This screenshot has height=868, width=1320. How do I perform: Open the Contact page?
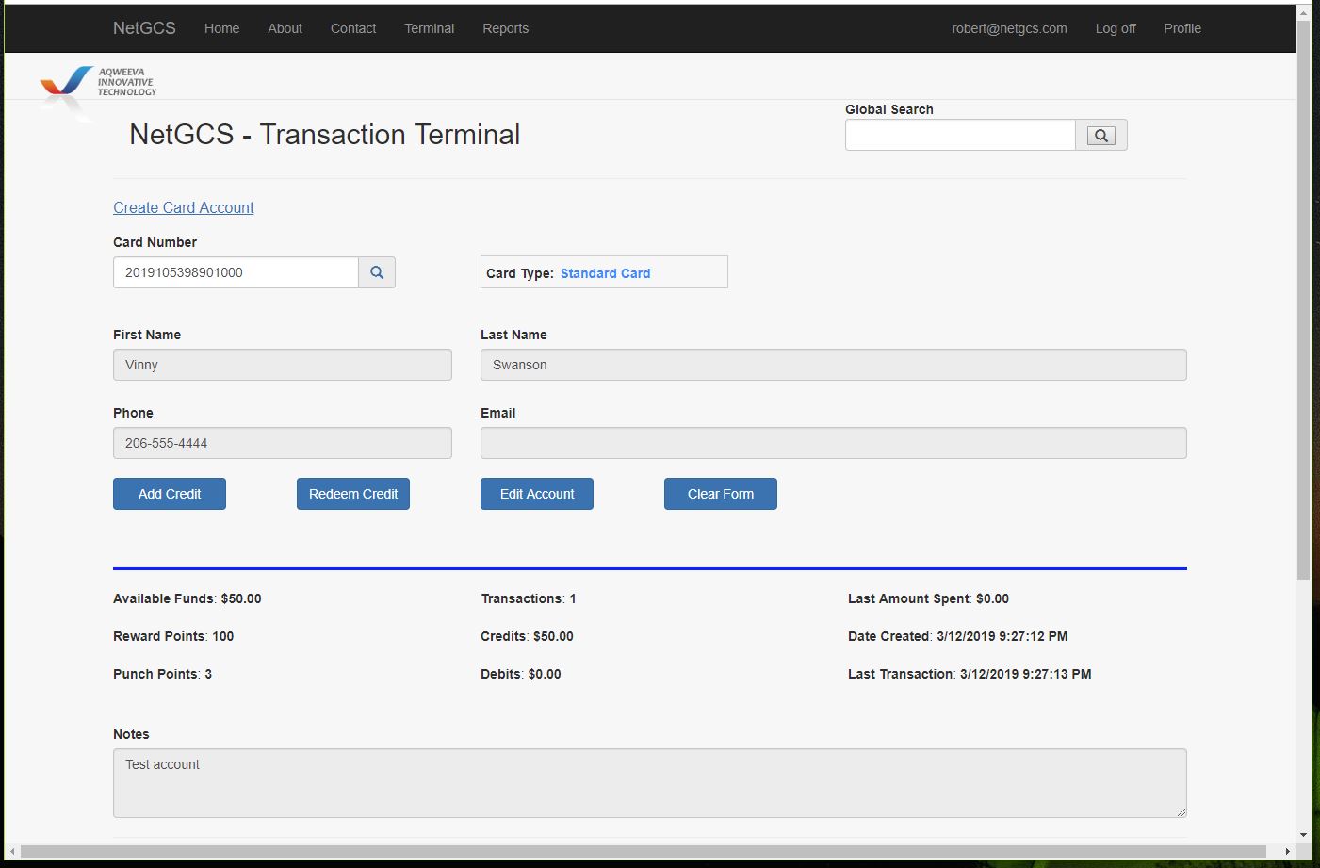point(353,28)
